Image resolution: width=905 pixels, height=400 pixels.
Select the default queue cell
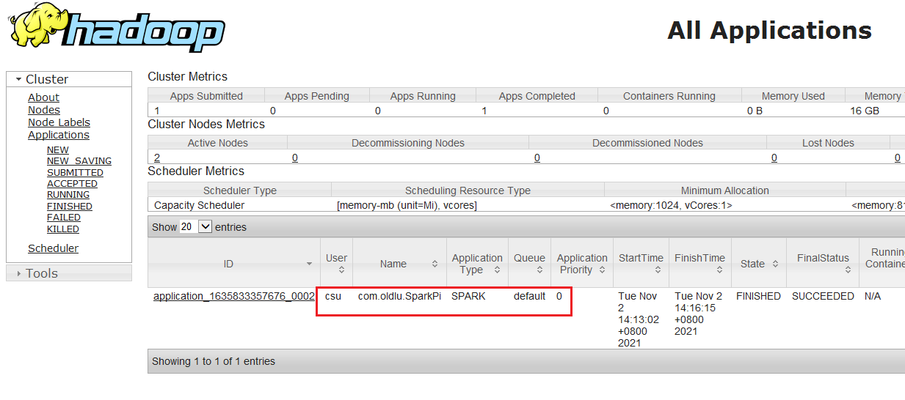529,296
